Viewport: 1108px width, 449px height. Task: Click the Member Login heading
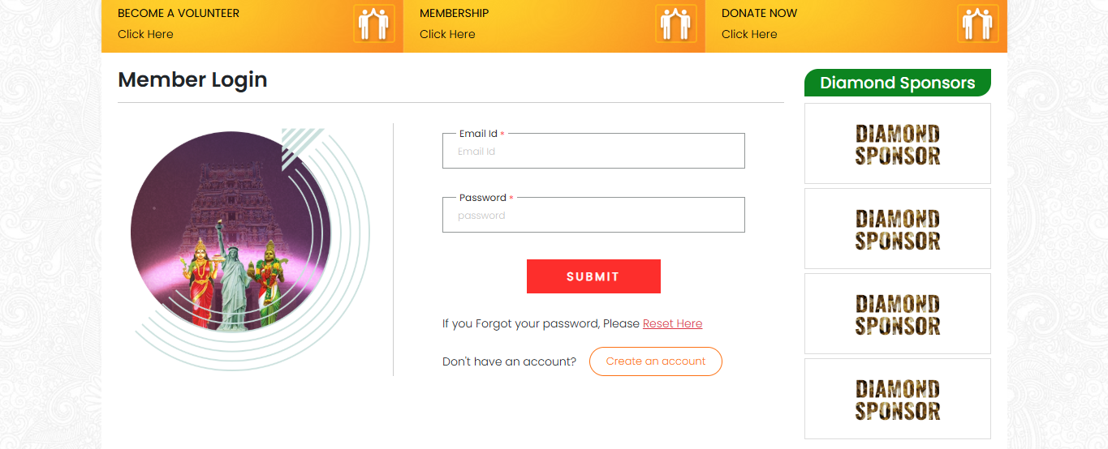point(192,79)
